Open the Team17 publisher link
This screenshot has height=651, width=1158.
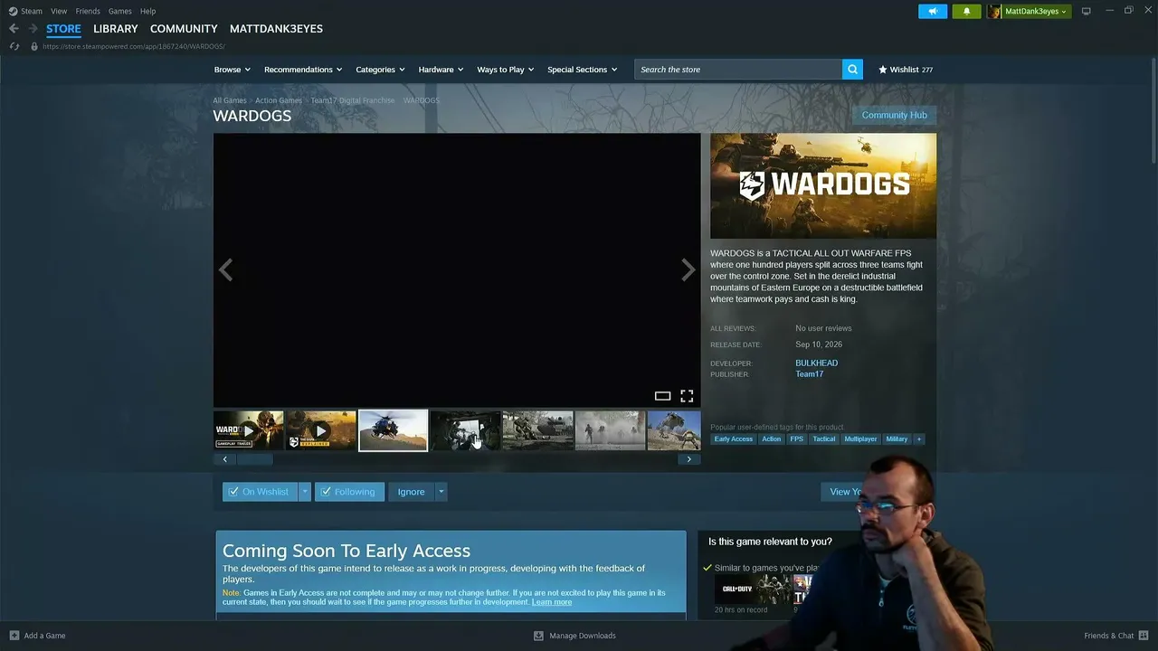(x=810, y=374)
